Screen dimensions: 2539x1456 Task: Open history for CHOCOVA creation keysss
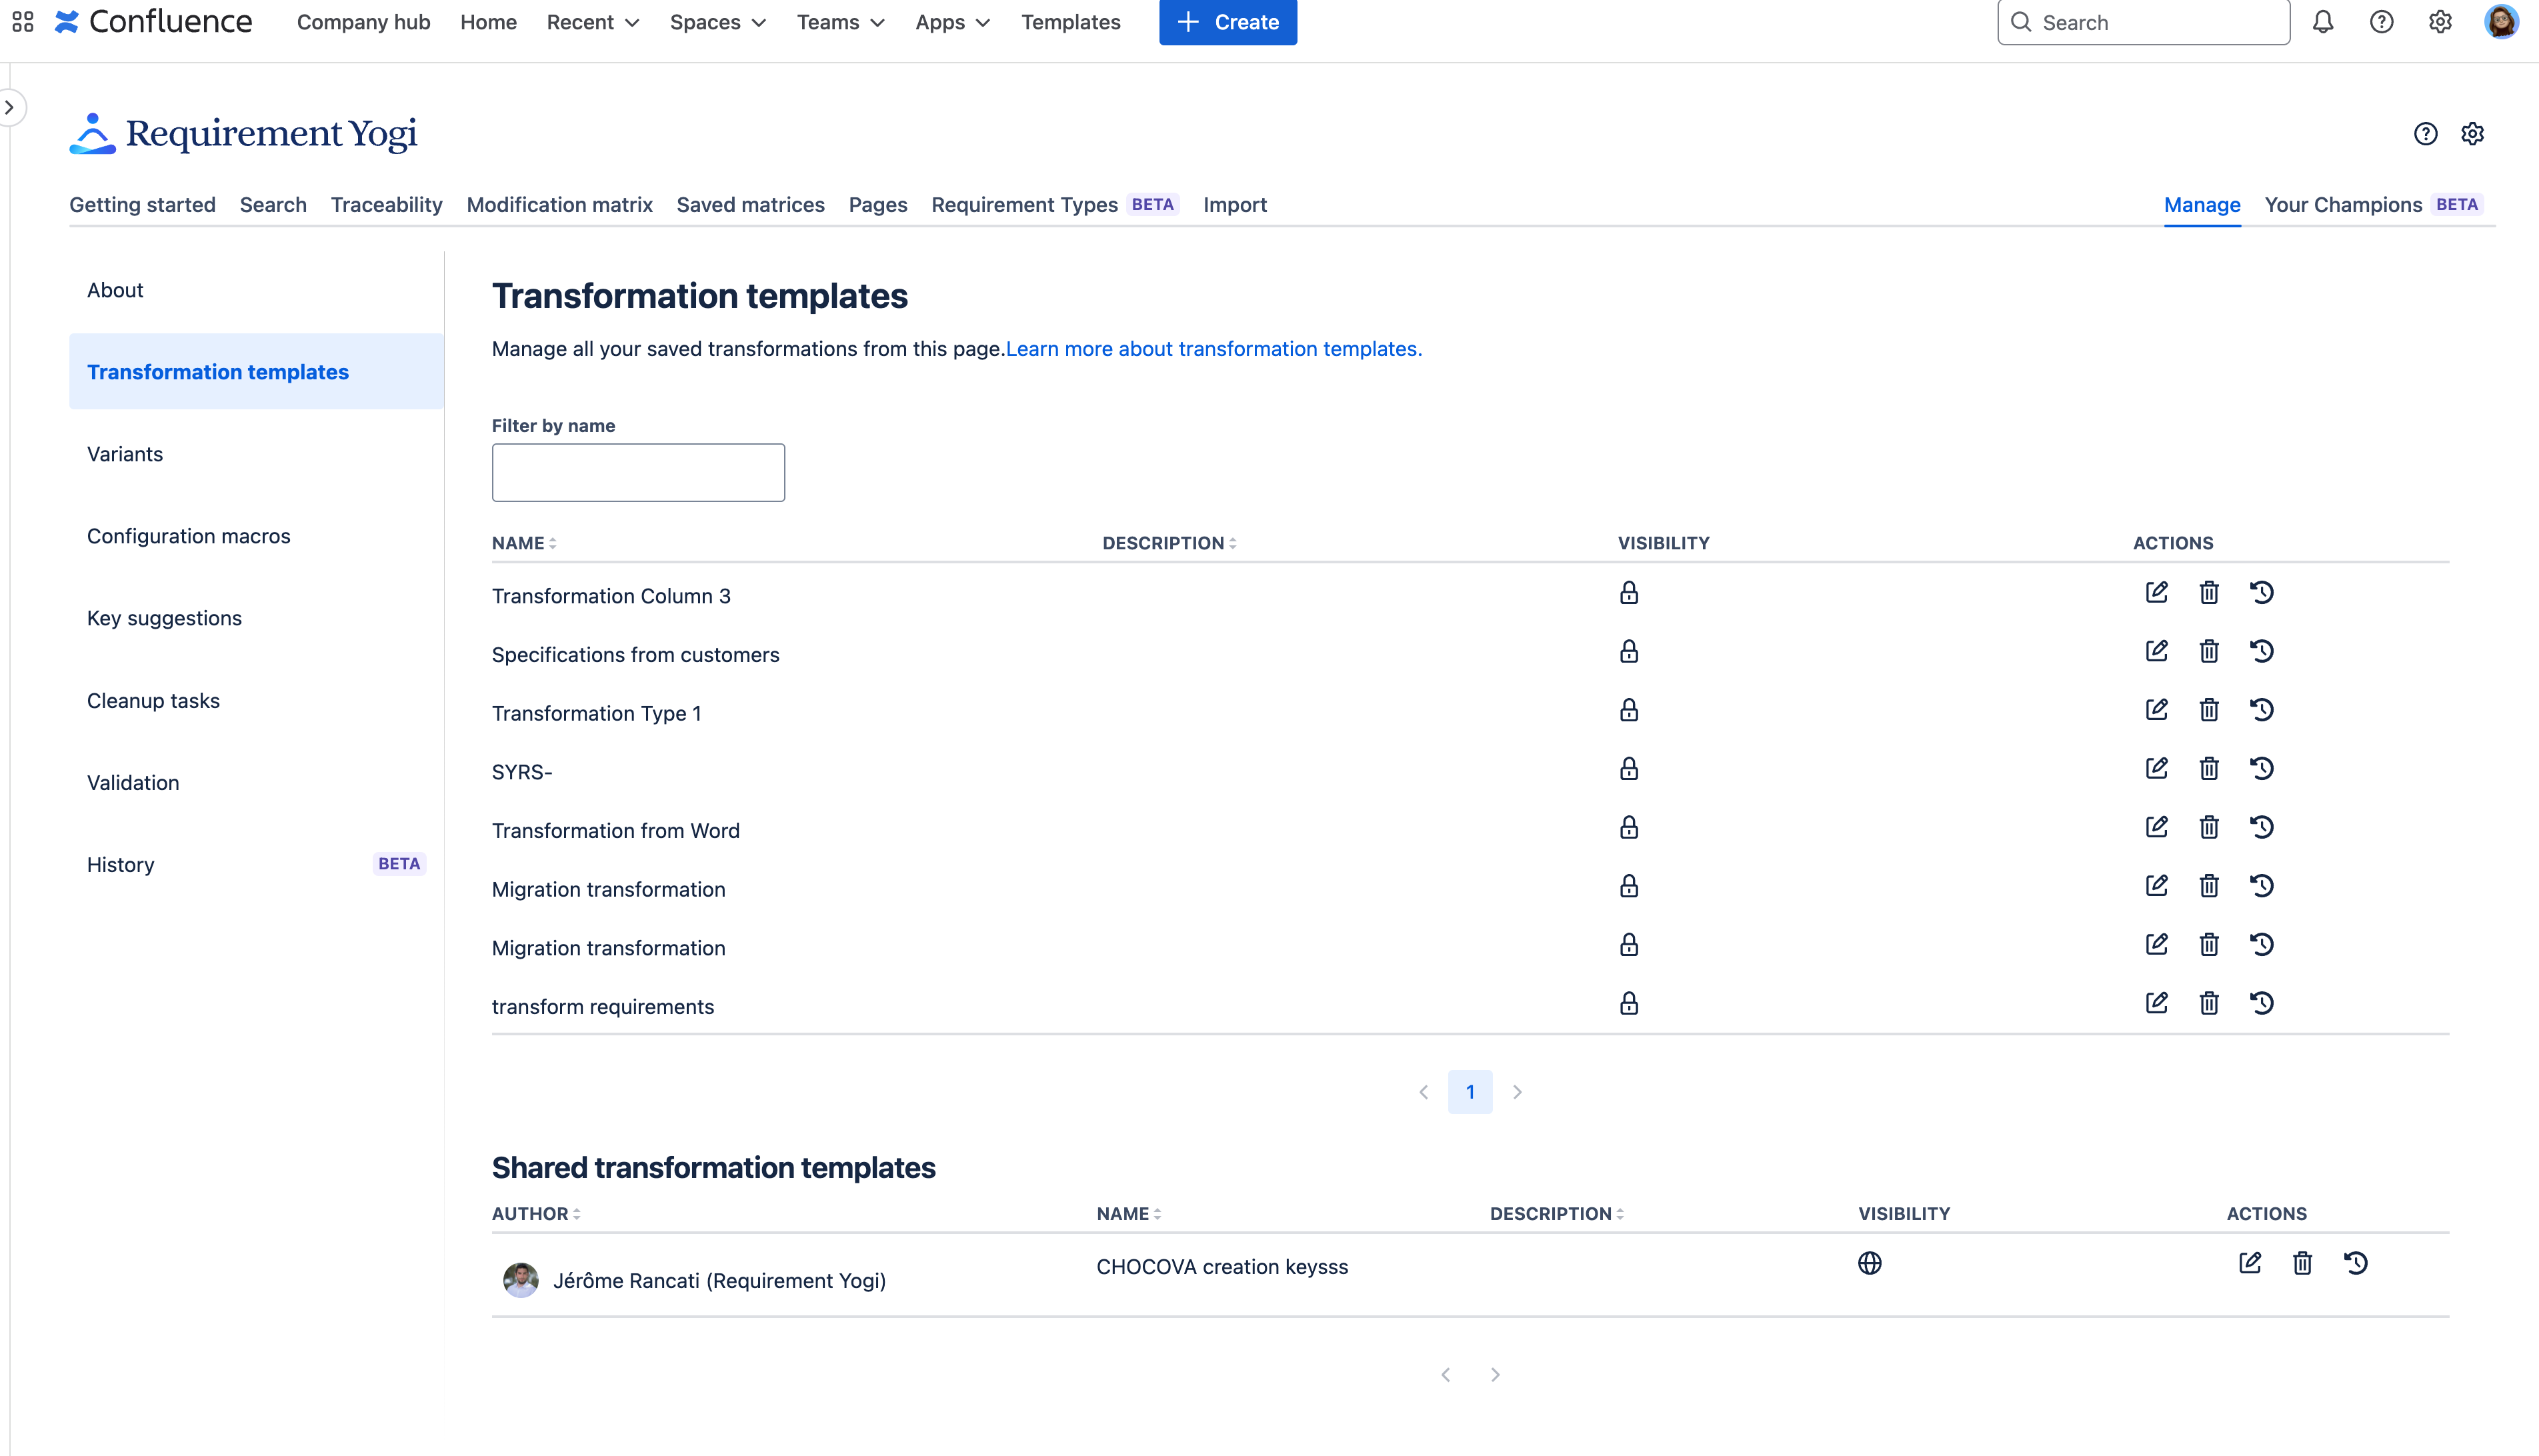[x=2355, y=1263]
